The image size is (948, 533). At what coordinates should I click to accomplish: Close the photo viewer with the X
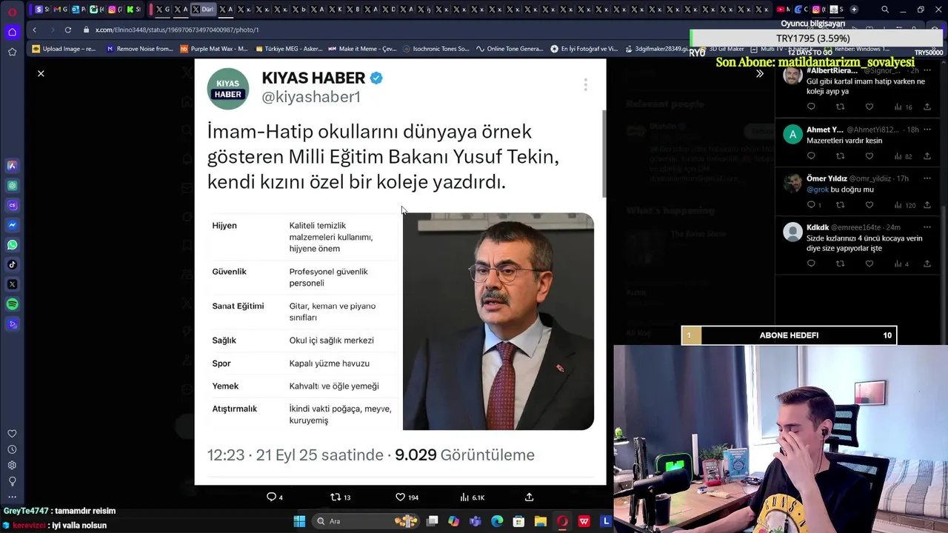[41, 73]
